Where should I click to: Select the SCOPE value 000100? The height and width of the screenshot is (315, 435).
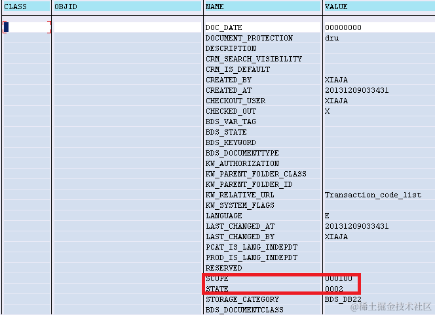[379, 278]
